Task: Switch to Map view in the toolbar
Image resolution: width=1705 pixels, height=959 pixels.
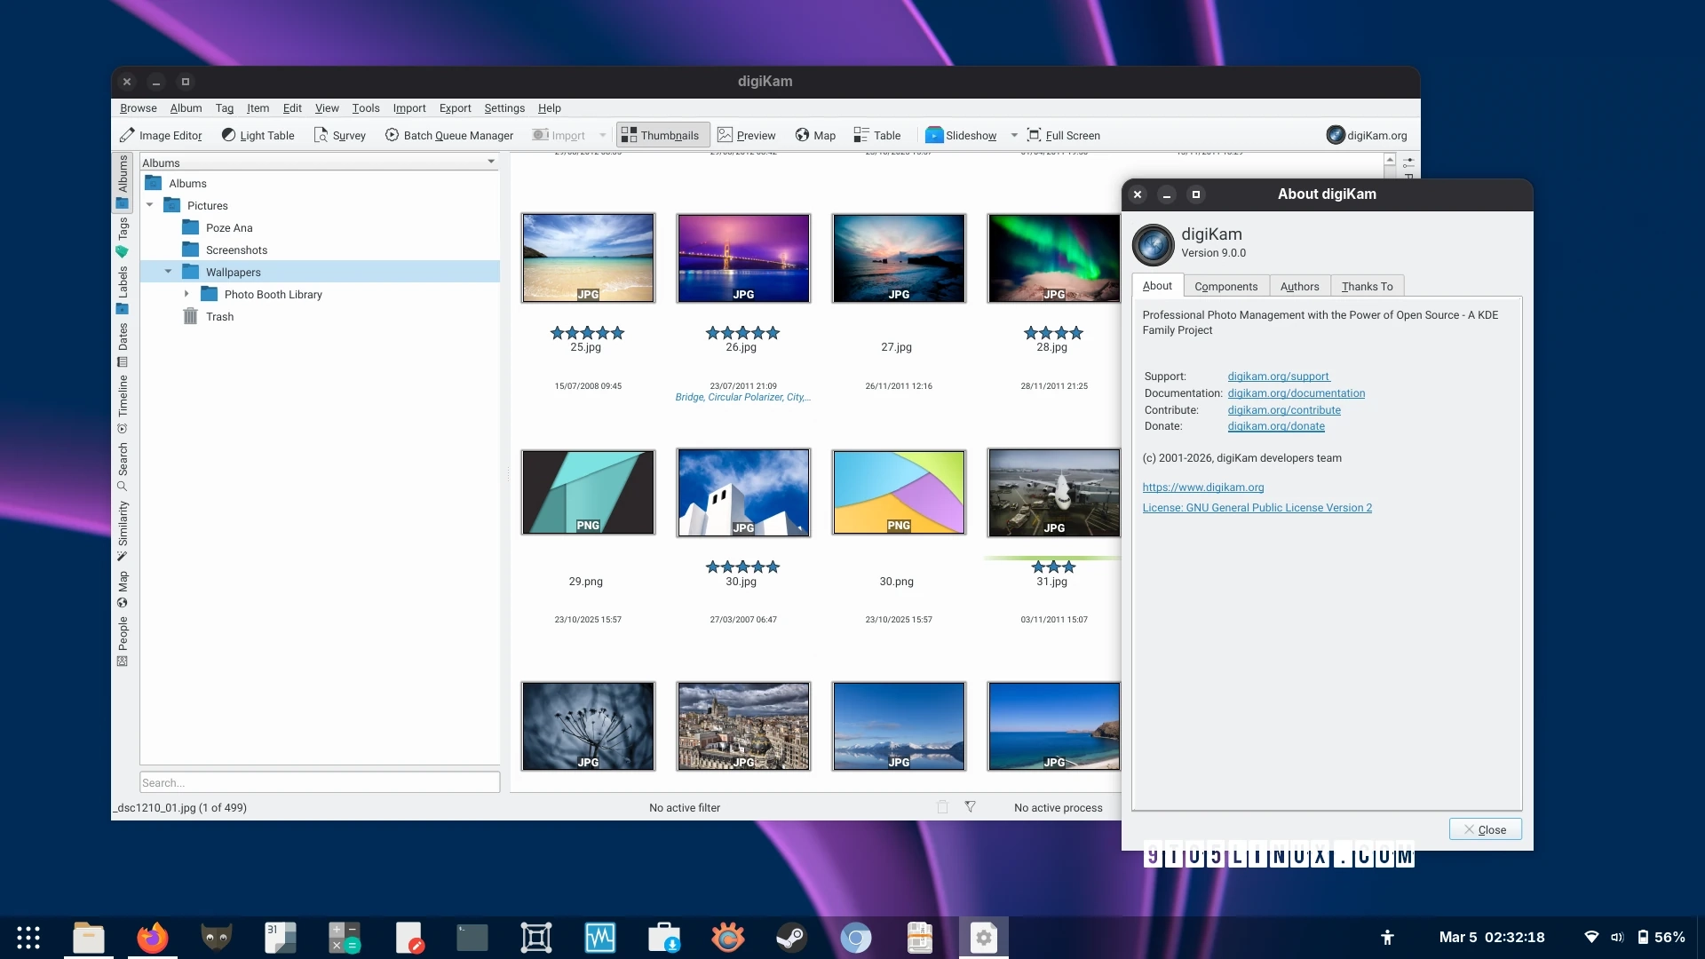Action: [815, 135]
